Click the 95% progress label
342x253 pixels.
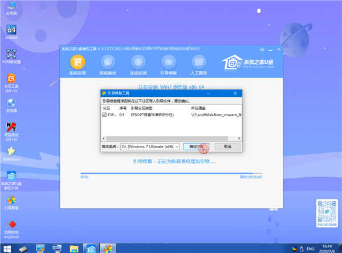click(x=84, y=177)
